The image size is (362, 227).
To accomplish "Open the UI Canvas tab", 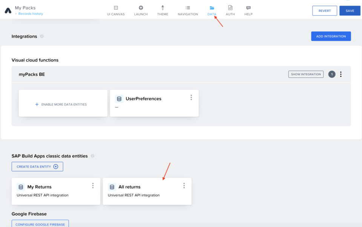I will tap(116, 11).
